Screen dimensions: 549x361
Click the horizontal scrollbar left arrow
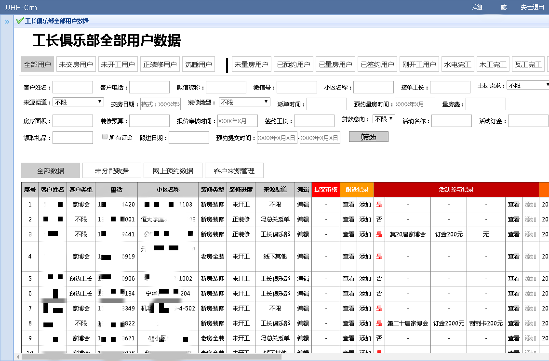pyautogui.click(x=18, y=357)
